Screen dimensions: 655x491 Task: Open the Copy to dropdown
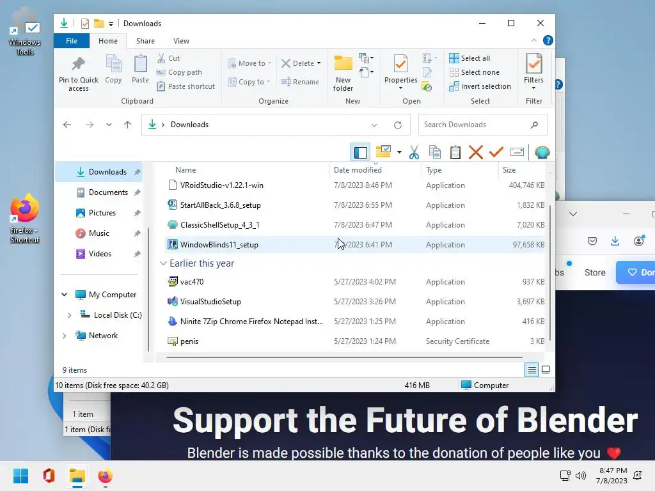[249, 82]
